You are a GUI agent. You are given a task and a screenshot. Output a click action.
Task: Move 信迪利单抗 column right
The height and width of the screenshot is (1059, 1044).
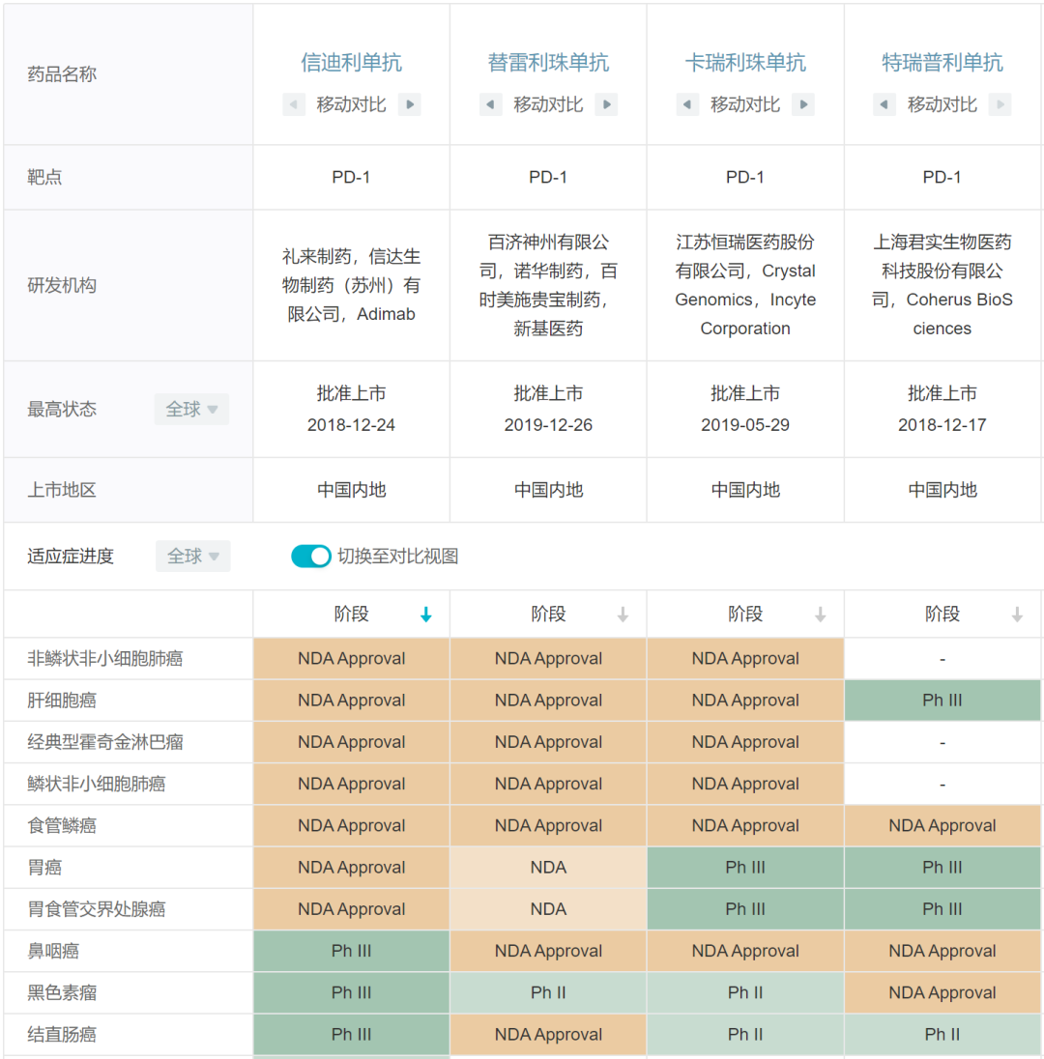pyautogui.click(x=410, y=104)
